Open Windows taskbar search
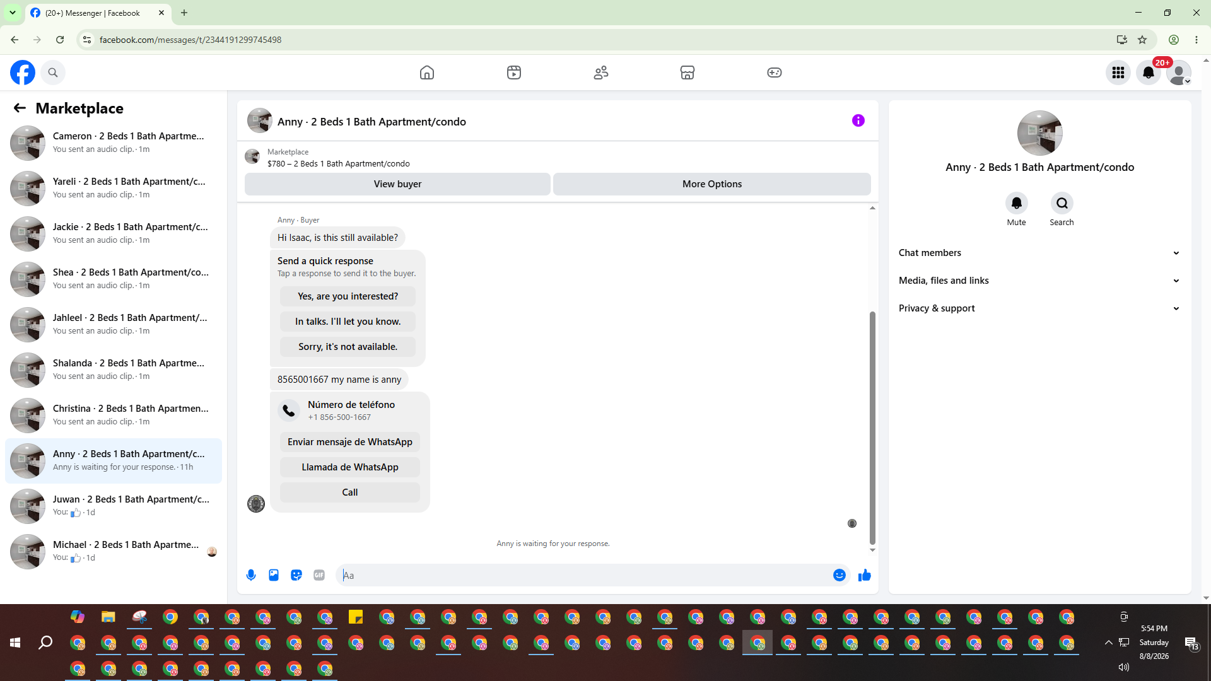This screenshot has height=681, width=1211. [x=45, y=643]
